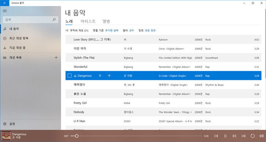The height and width of the screenshot is (142, 266).
Task: Click genre Rhythm & Blues
Action: click(x=214, y=85)
